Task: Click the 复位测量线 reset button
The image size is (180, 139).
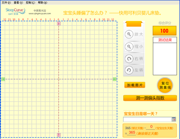Action: pyautogui.click(x=165, y=86)
